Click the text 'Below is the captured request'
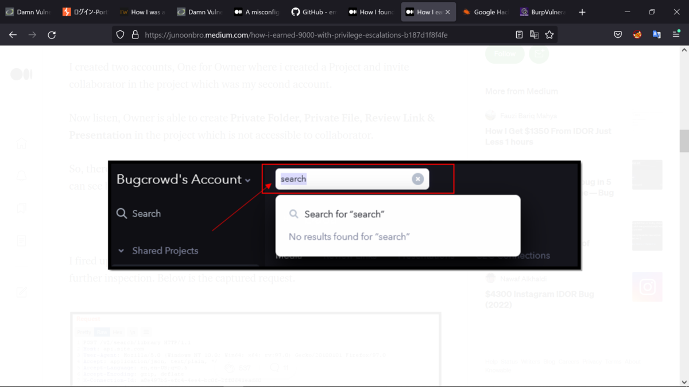689x387 pixels. point(224,279)
